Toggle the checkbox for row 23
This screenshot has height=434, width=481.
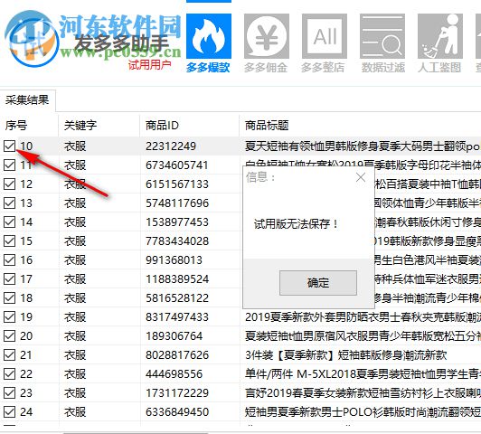point(10,393)
